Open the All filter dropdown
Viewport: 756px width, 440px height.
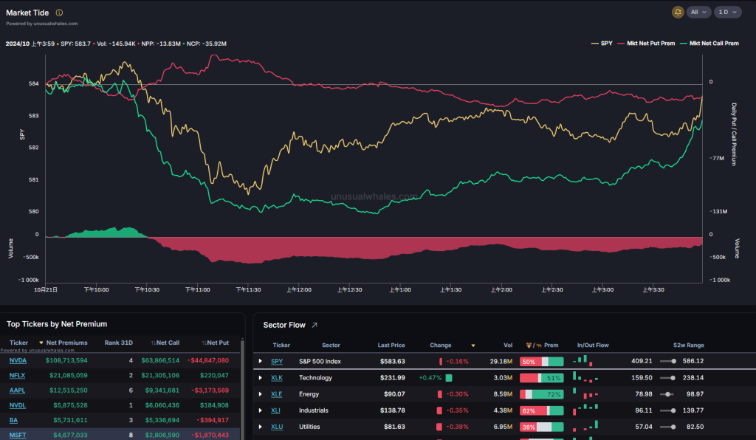pyautogui.click(x=698, y=12)
